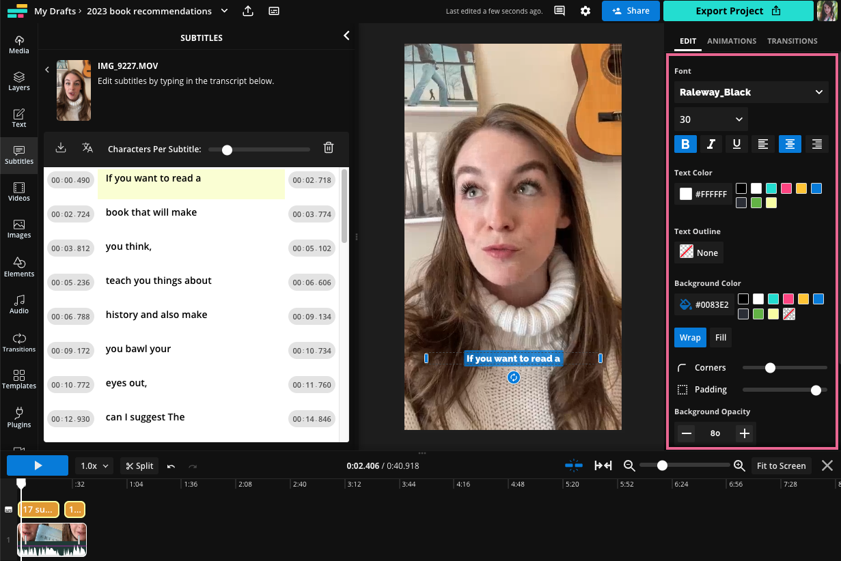Click the download subtitles icon
Screen dimensions: 841x561
click(x=61, y=148)
